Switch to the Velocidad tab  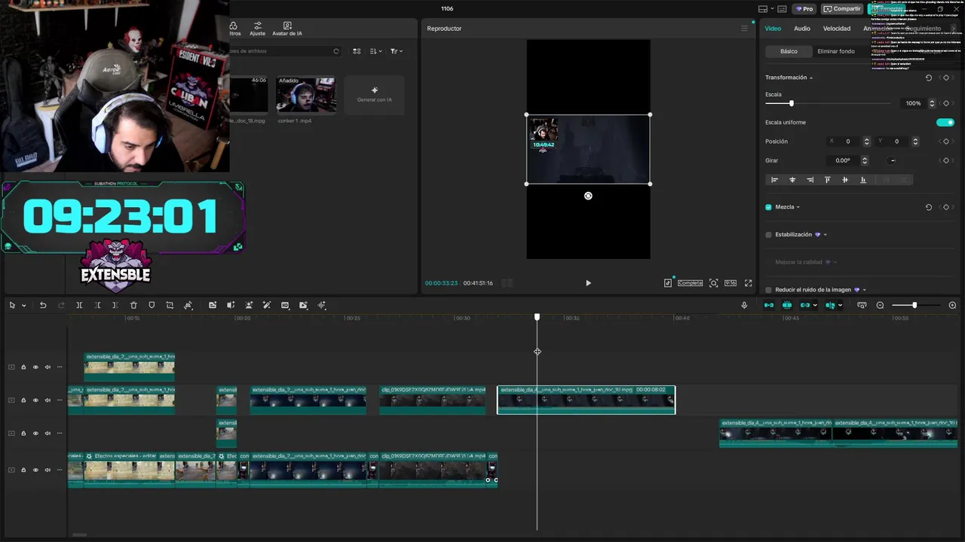(x=837, y=29)
